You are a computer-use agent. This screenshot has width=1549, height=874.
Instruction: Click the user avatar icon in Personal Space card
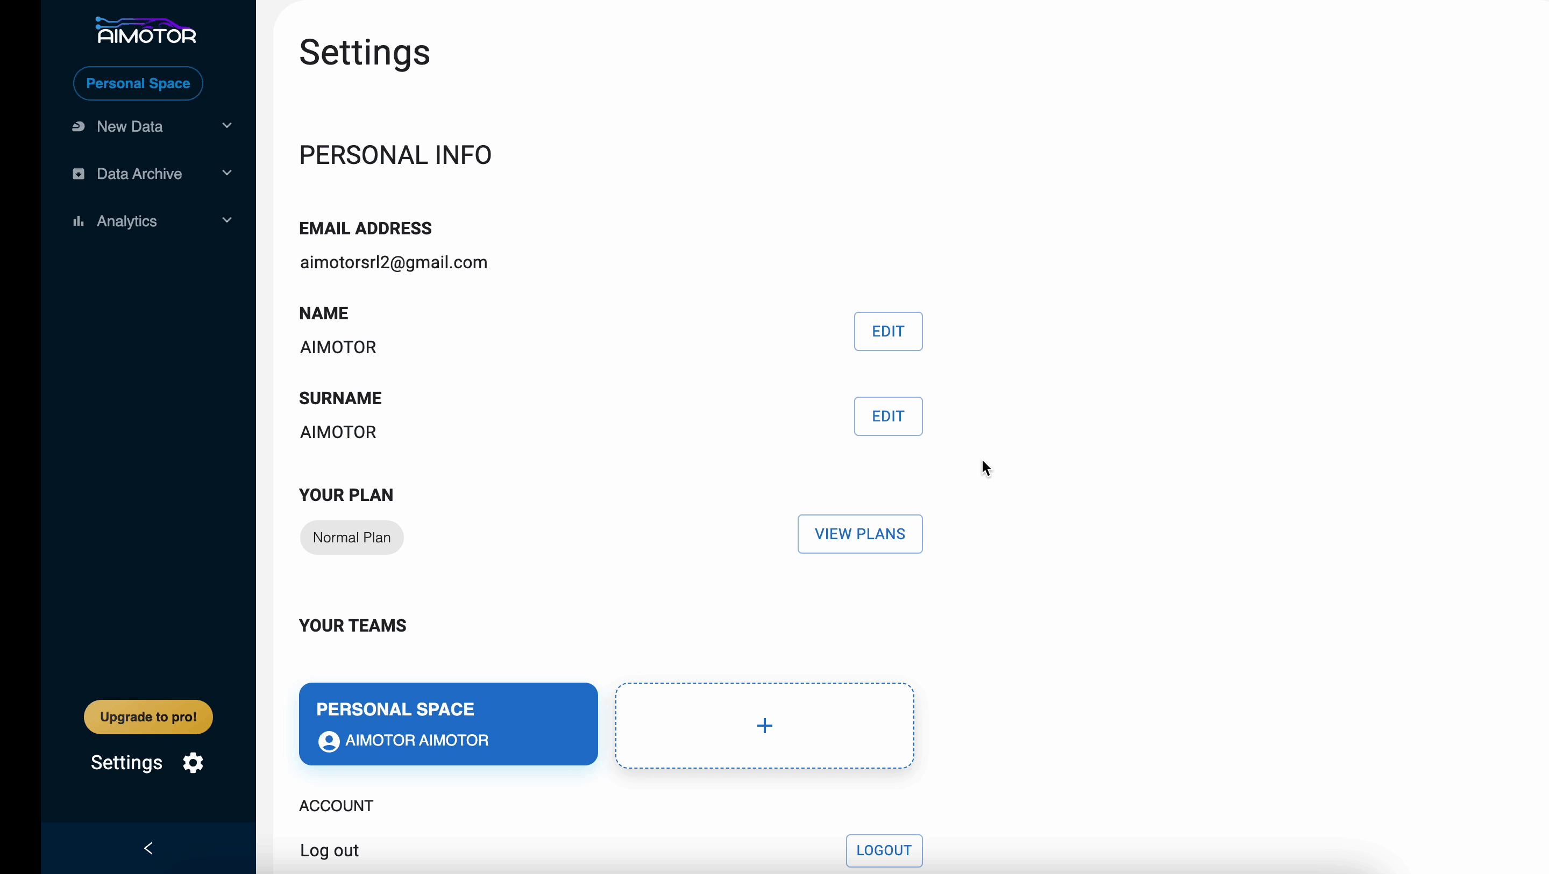[x=328, y=741]
